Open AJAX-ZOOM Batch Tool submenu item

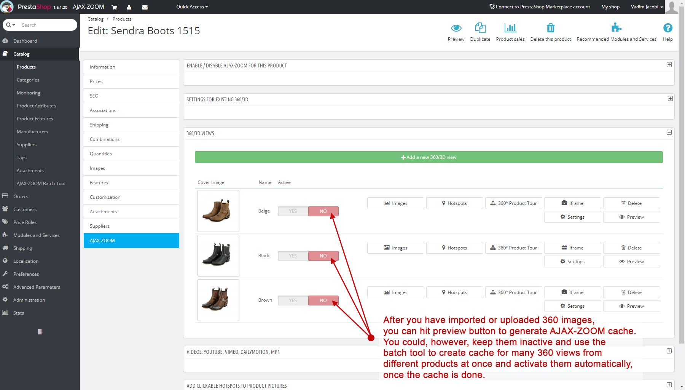(41, 183)
